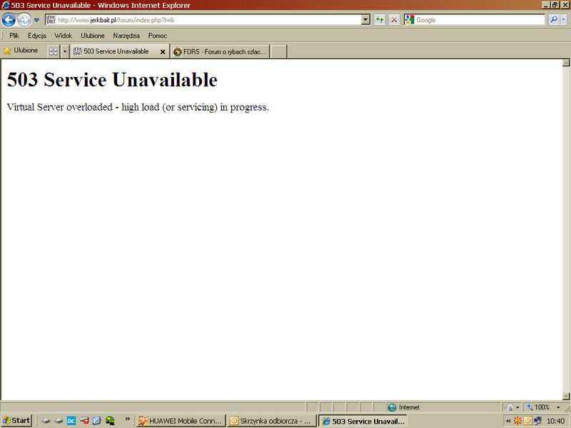Open the Narzędzia menu

point(126,36)
